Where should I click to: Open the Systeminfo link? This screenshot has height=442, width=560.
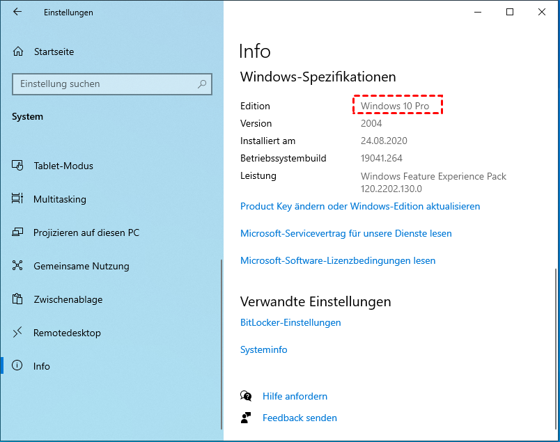coord(263,349)
